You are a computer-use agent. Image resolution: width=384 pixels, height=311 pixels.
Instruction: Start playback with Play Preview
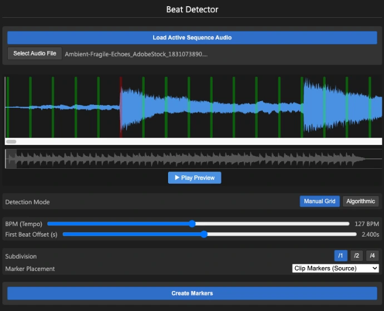[x=194, y=178]
